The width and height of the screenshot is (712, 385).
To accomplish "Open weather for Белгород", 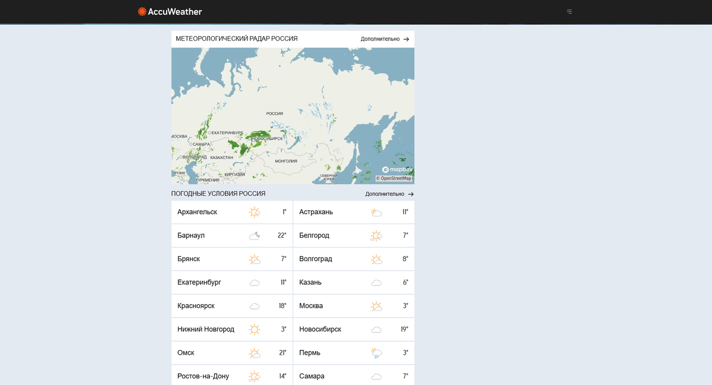I will click(354, 236).
